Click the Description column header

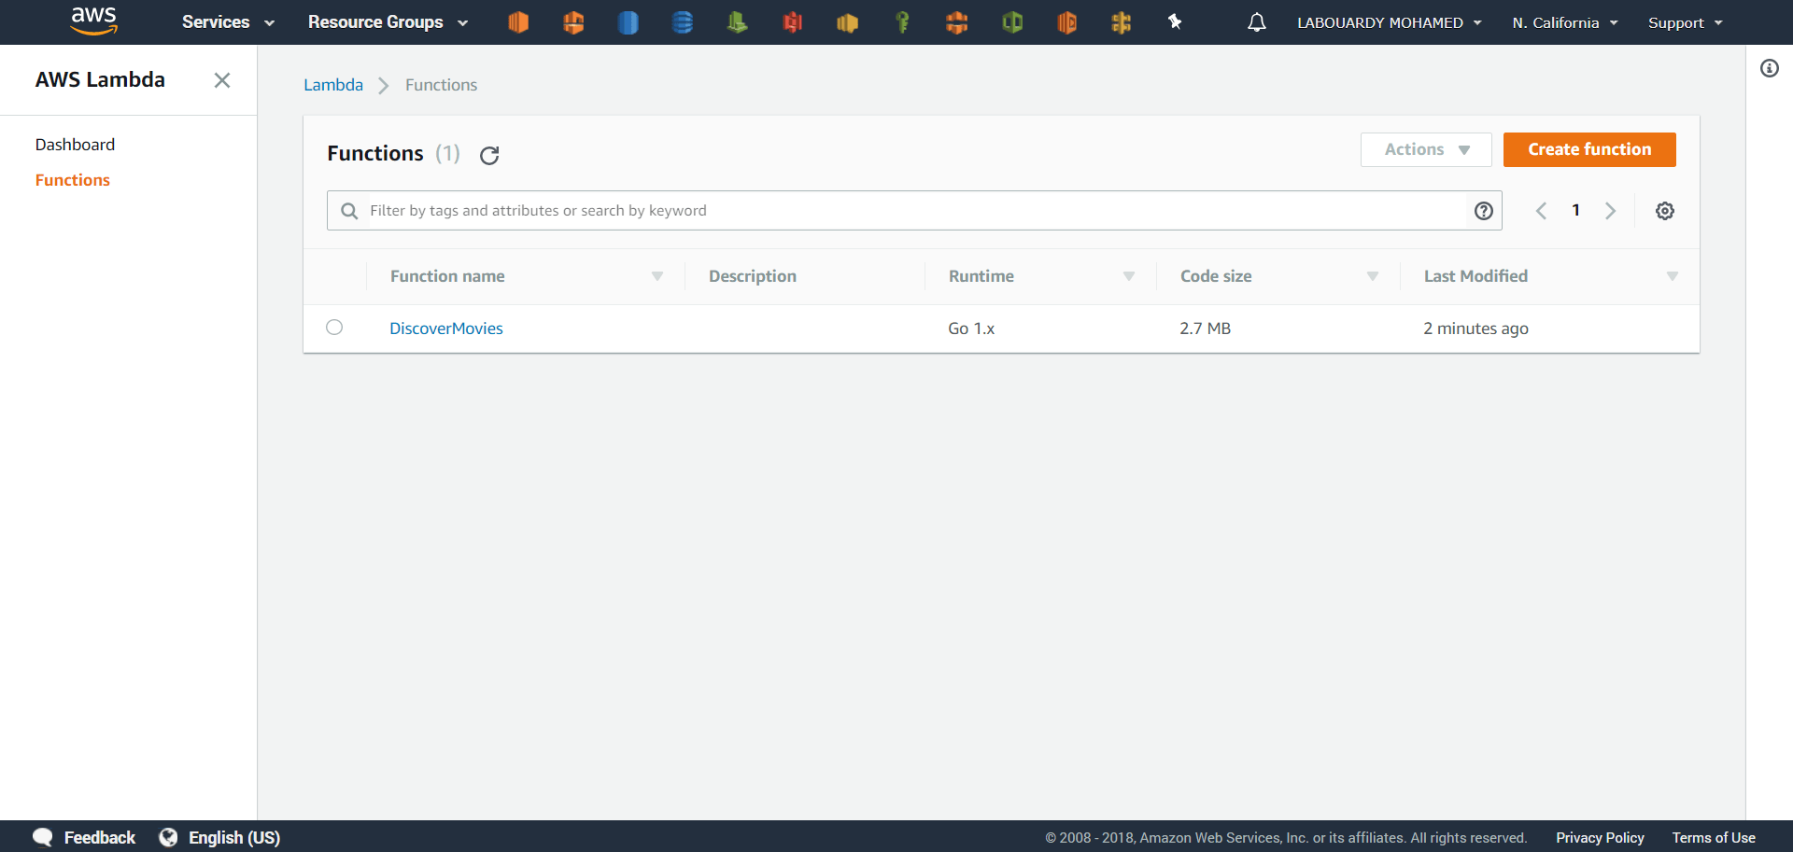pos(753,276)
